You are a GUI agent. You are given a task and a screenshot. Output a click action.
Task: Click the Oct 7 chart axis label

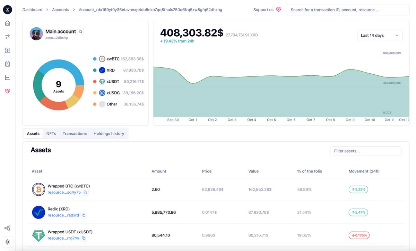(x=311, y=120)
